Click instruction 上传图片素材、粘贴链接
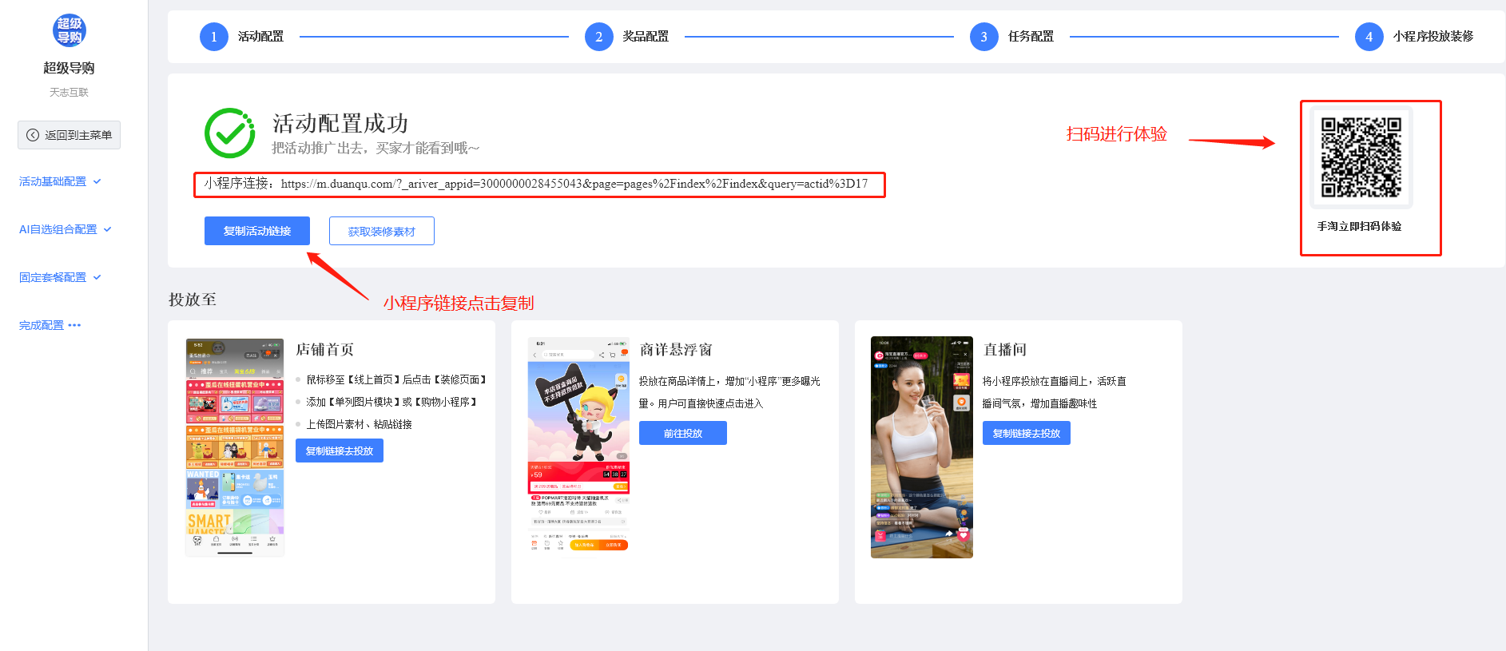 tap(360, 424)
